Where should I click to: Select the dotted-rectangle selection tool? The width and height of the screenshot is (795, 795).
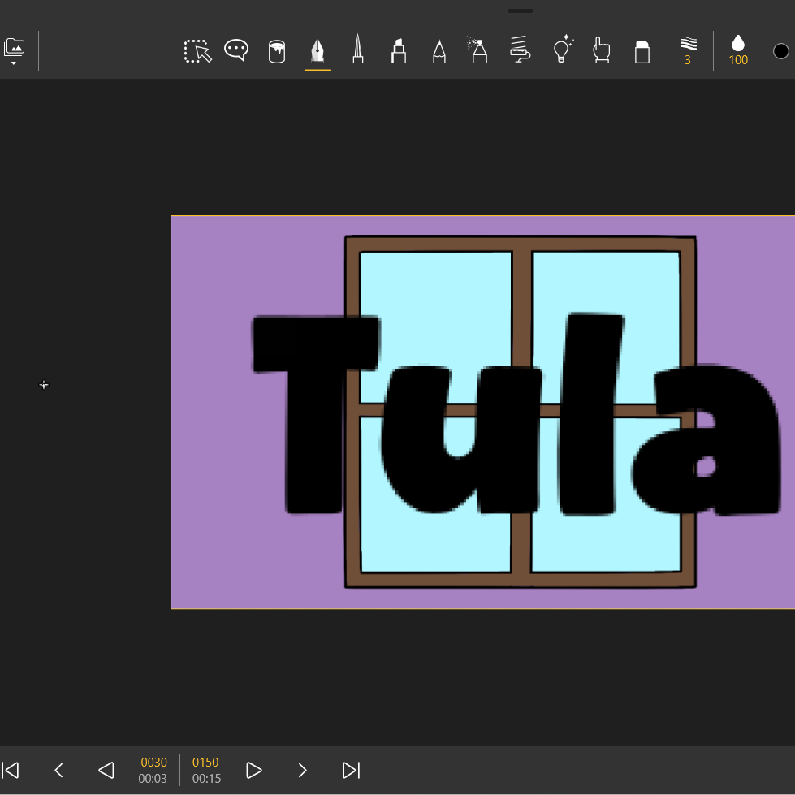197,51
